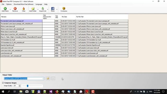Click the 11632KB size cell
This screenshot has height=94, width=167.
[x=58, y=37]
